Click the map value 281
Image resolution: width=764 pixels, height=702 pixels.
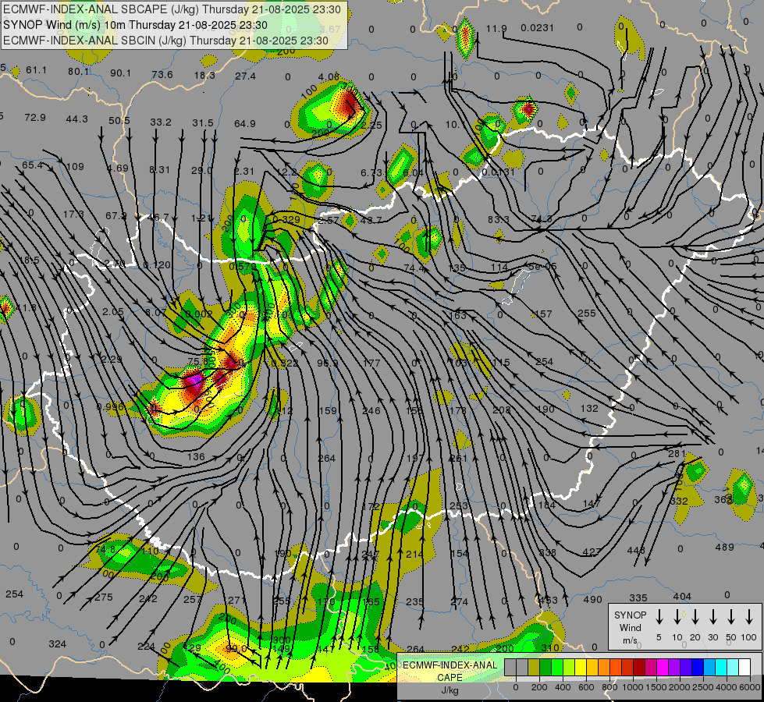click(x=677, y=453)
